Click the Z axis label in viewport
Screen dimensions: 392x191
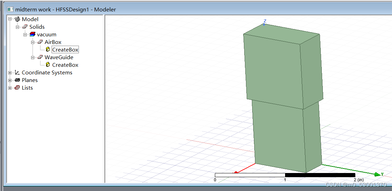point(265,21)
